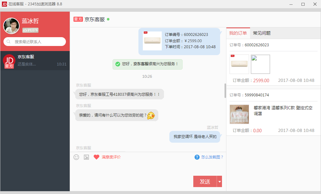Open the emoji picker smiley icon

tap(76, 157)
